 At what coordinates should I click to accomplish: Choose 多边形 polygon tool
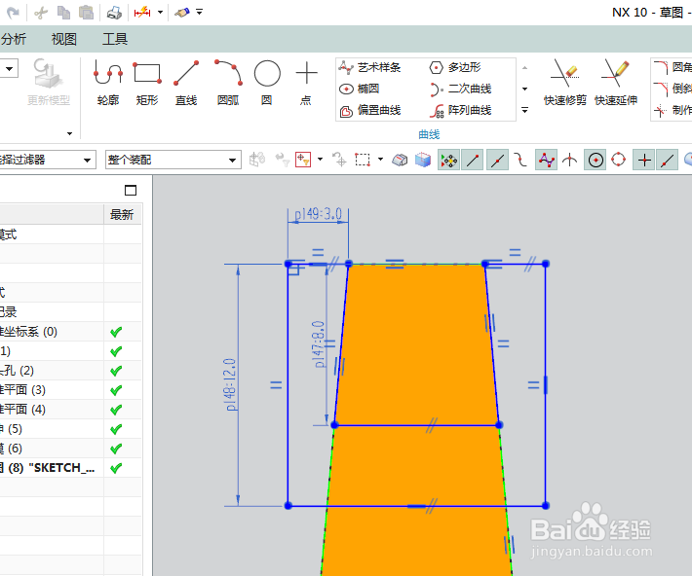(x=454, y=67)
